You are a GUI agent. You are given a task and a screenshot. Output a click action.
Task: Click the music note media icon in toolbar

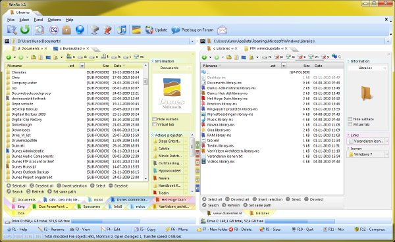[122, 30]
